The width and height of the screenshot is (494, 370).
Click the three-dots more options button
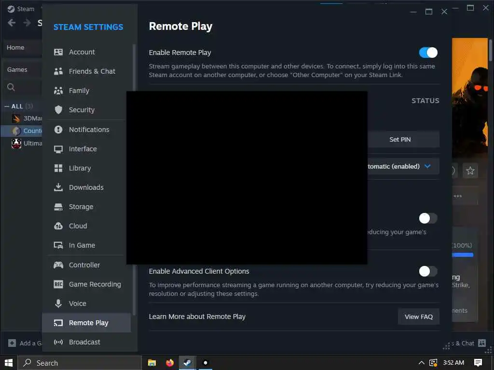[x=458, y=196]
